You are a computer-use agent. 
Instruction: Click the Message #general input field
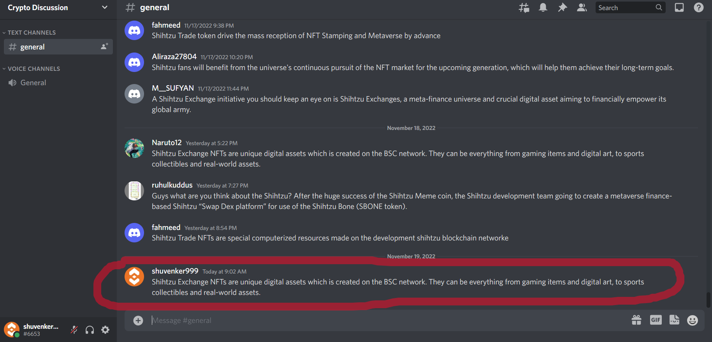coord(385,321)
